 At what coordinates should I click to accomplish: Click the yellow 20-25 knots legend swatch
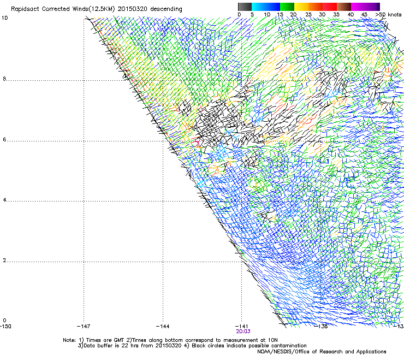301,7
